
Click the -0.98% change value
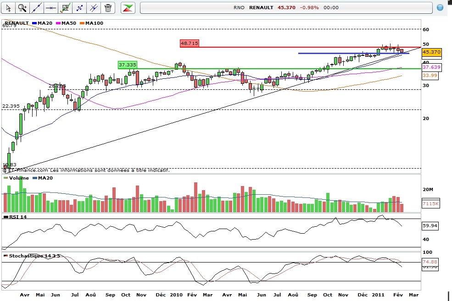pos(309,7)
